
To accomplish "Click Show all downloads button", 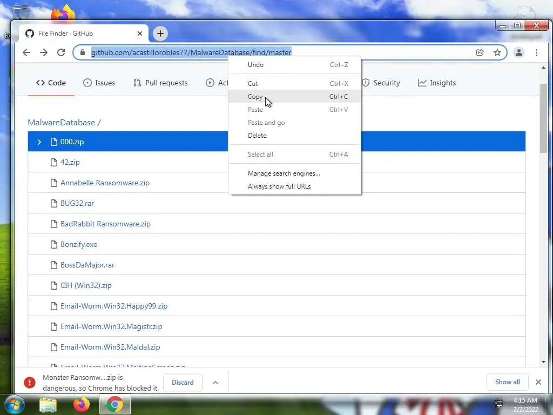I will pos(507,382).
